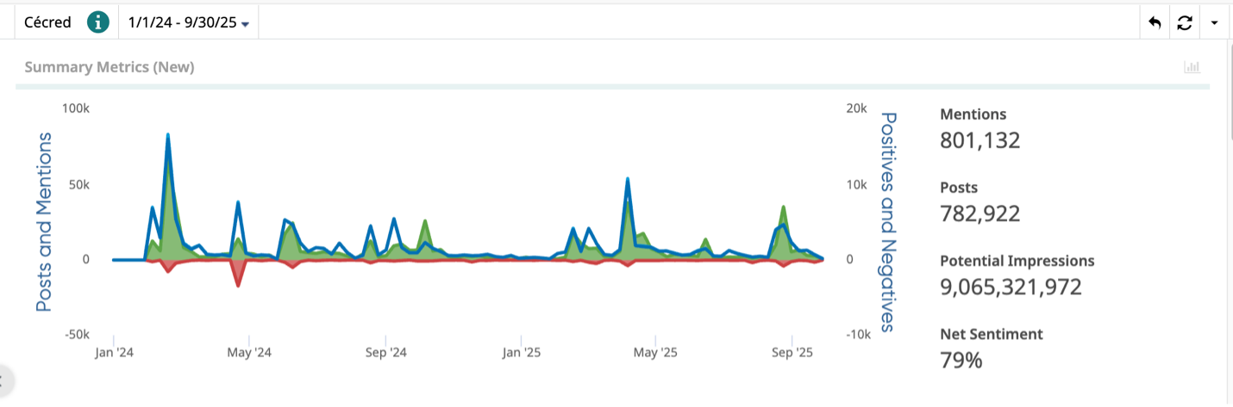
Task: Select the Cécred topic name
Action: click(47, 23)
